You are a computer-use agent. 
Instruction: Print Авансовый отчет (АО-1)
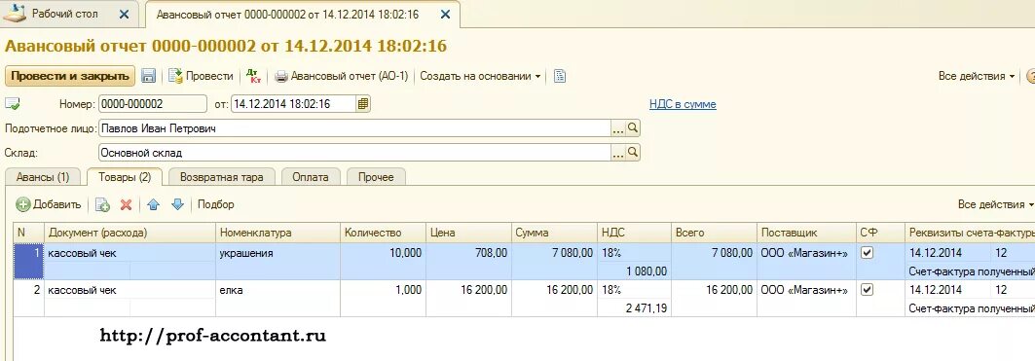[342, 76]
